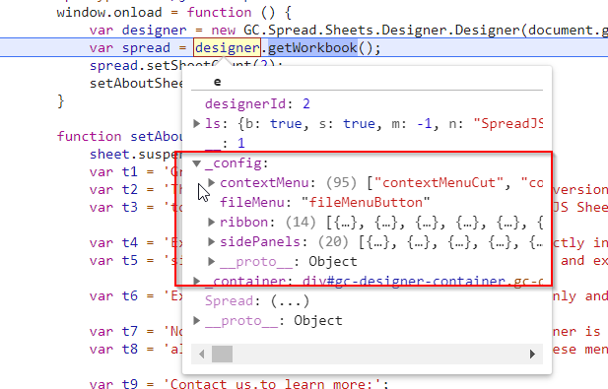608x389 pixels.
Task: Click the getWorkbook method call
Action: 312,48
